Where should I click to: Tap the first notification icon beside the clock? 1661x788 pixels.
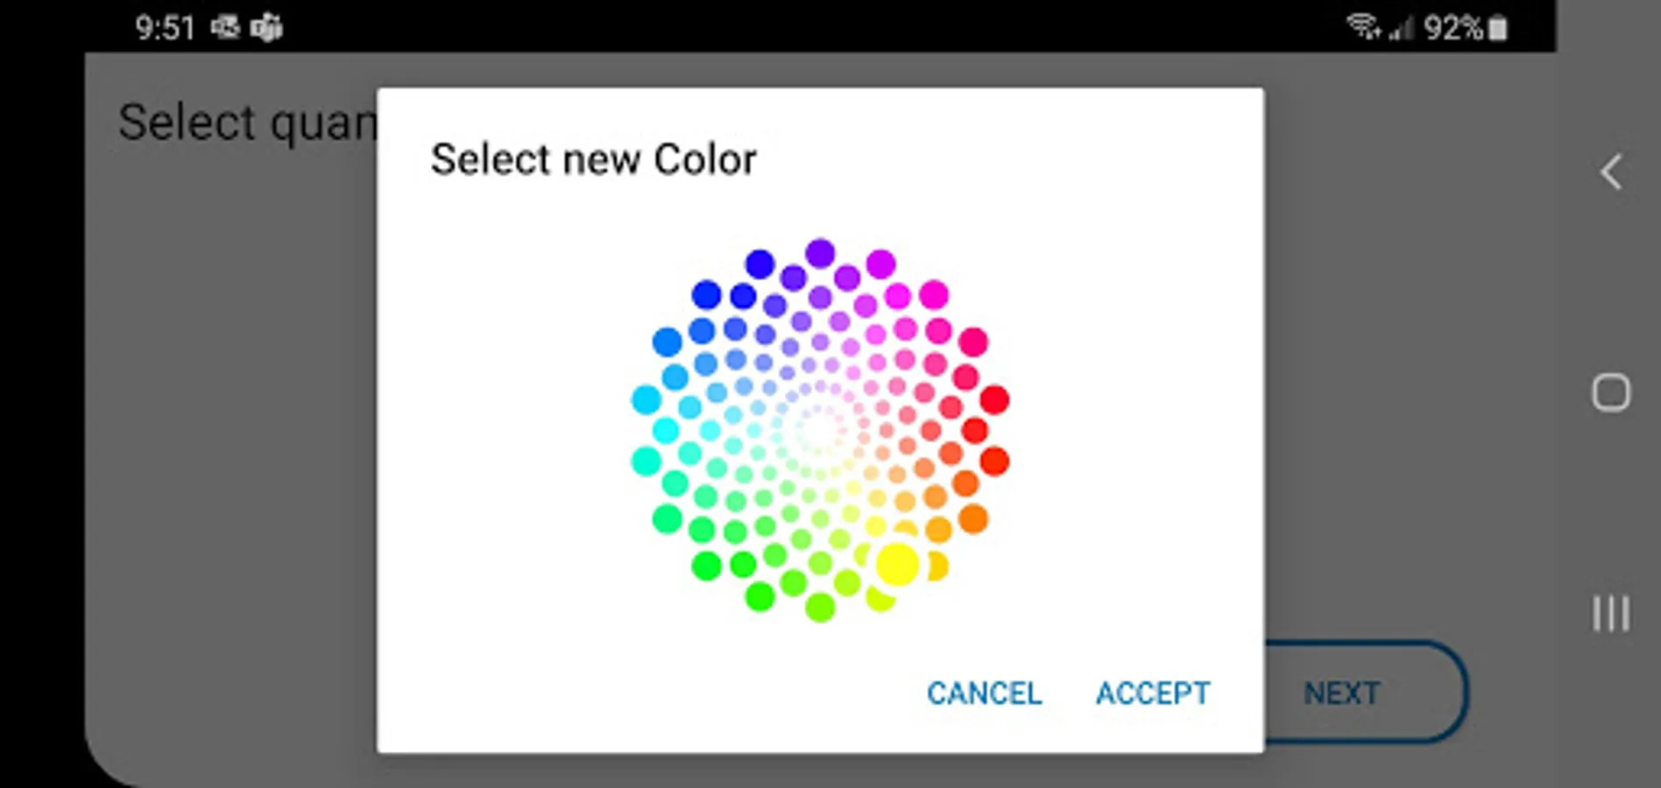click(x=225, y=28)
